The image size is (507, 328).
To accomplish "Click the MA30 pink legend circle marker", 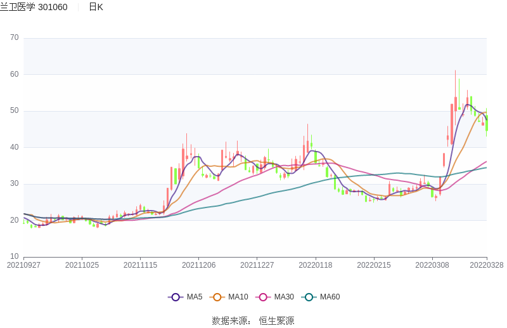I will [263, 297].
